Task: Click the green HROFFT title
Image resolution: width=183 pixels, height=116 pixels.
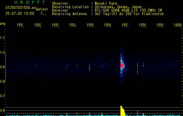Action: tap(30, 2)
